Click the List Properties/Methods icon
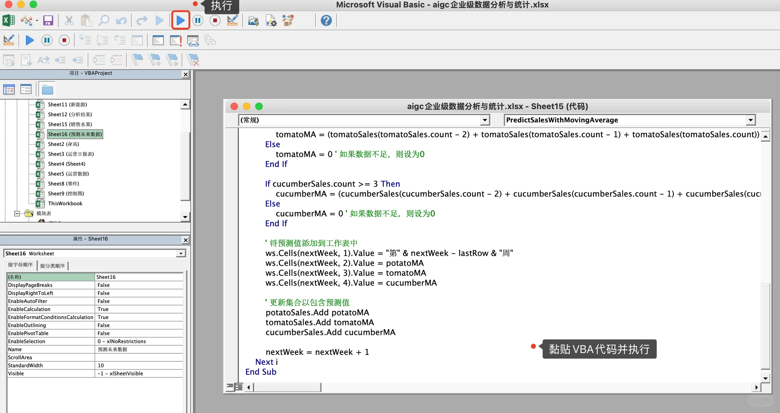780x413 pixels. [x=9, y=60]
